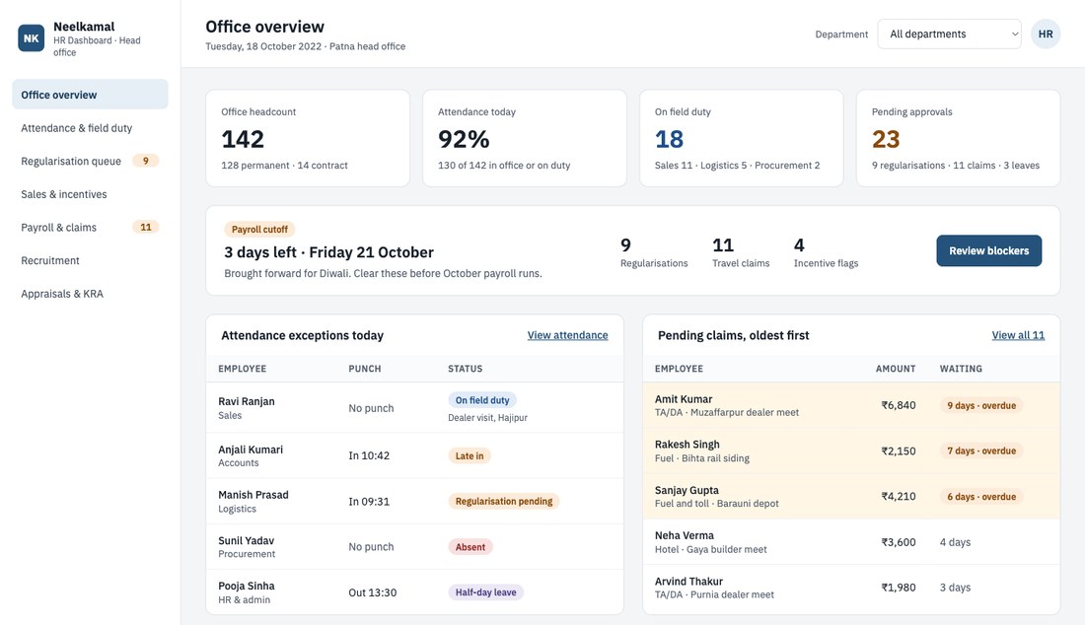
Task: Click the 9 days overdue badge
Action: click(981, 406)
